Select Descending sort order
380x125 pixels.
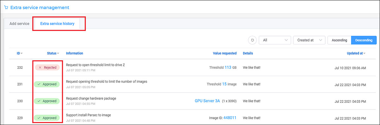364,40
